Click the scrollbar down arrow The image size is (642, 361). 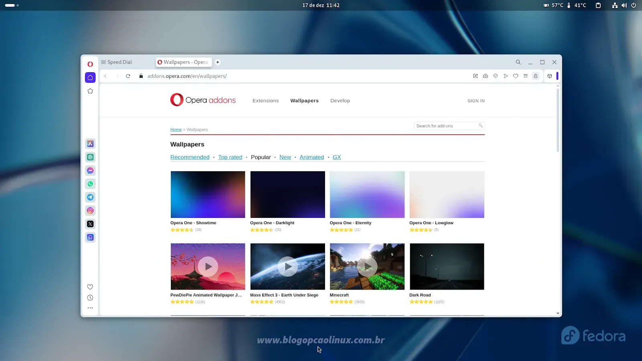(558, 313)
